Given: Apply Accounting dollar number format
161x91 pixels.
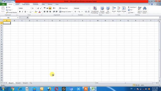Looking at the screenshot, I should pyautogui.click(x=75, y=12).
